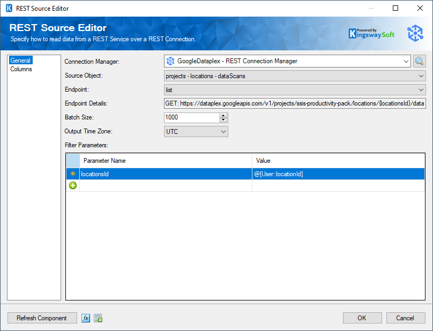This screenshot has height=331, width=433.
Task: Click the hexagon product icon in banner
Action: 415,33
